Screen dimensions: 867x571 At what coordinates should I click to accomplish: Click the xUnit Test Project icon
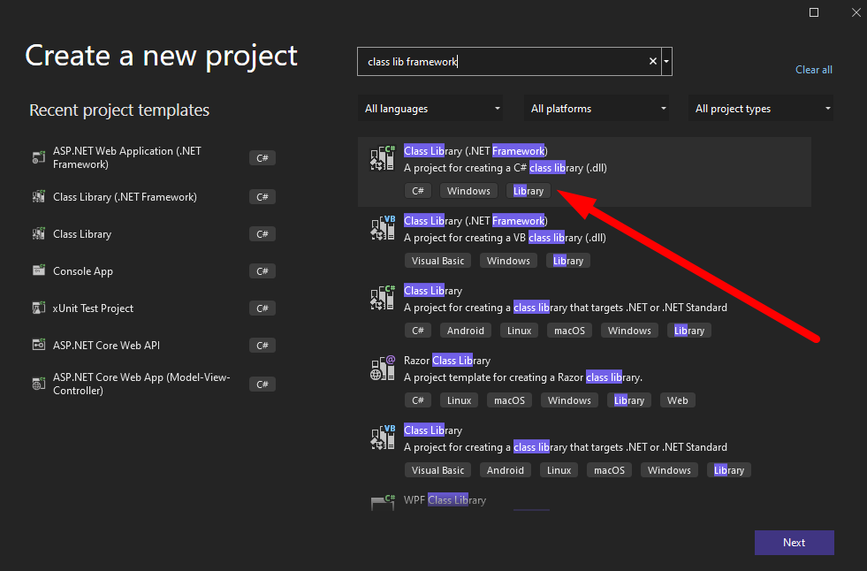[38, 308]
